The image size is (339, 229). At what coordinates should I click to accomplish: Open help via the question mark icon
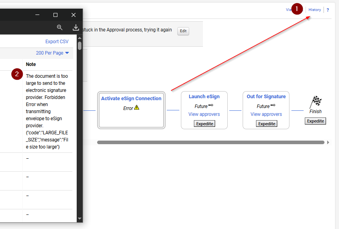328,10
